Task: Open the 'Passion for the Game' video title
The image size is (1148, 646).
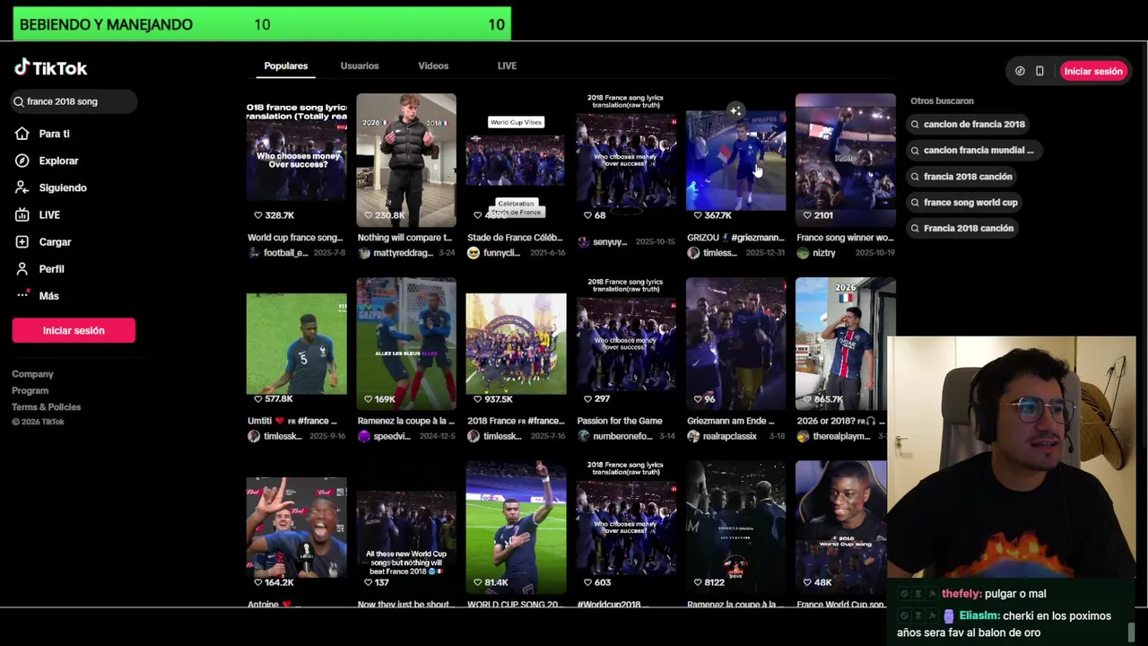Action: coord(620,421)
